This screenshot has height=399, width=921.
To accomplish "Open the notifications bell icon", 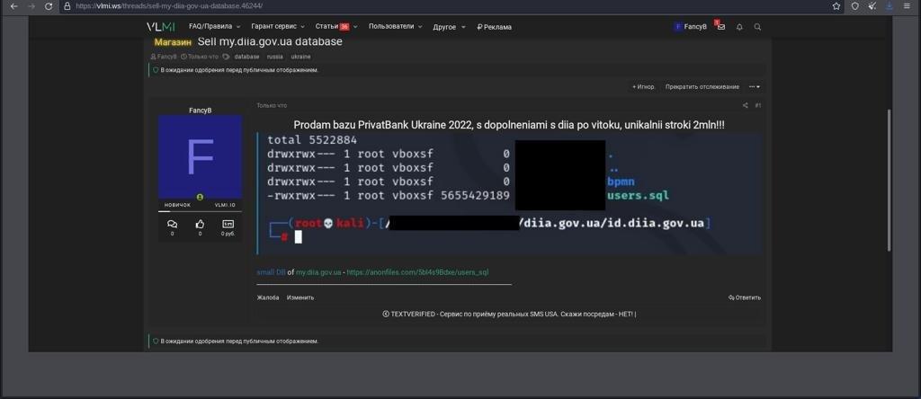I will (739, 27).
